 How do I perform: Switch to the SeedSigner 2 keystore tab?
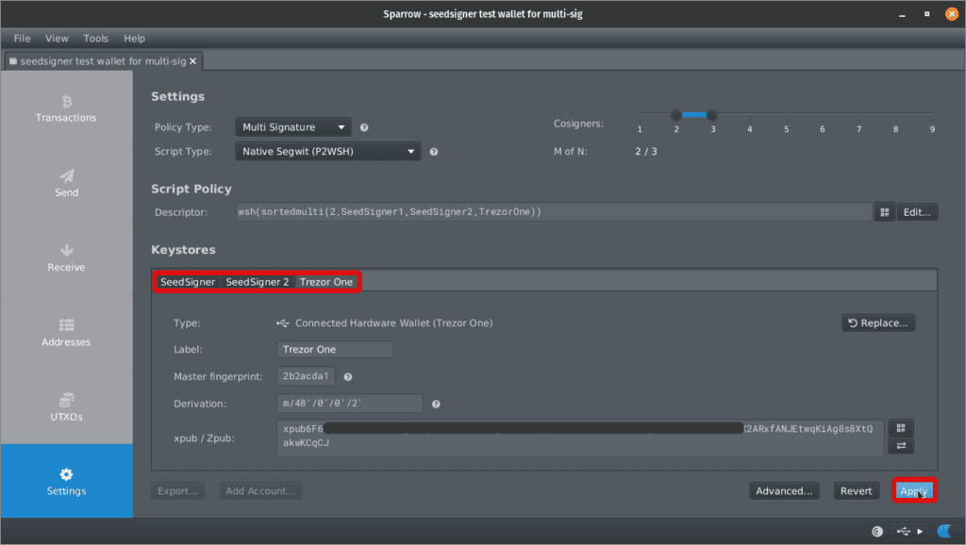[257, 282]
